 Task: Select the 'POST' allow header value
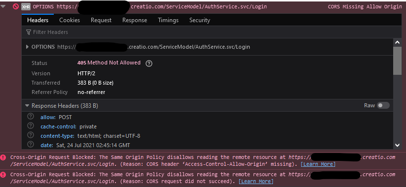pyautogui.click(x=65, y=117)
